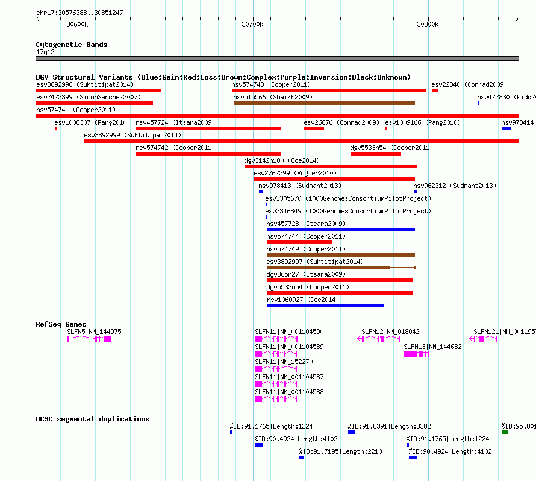Open the SLFN13|NM_144682 gene glyph
The height and width of the screenshot is (481, 536).
point(416,354)
